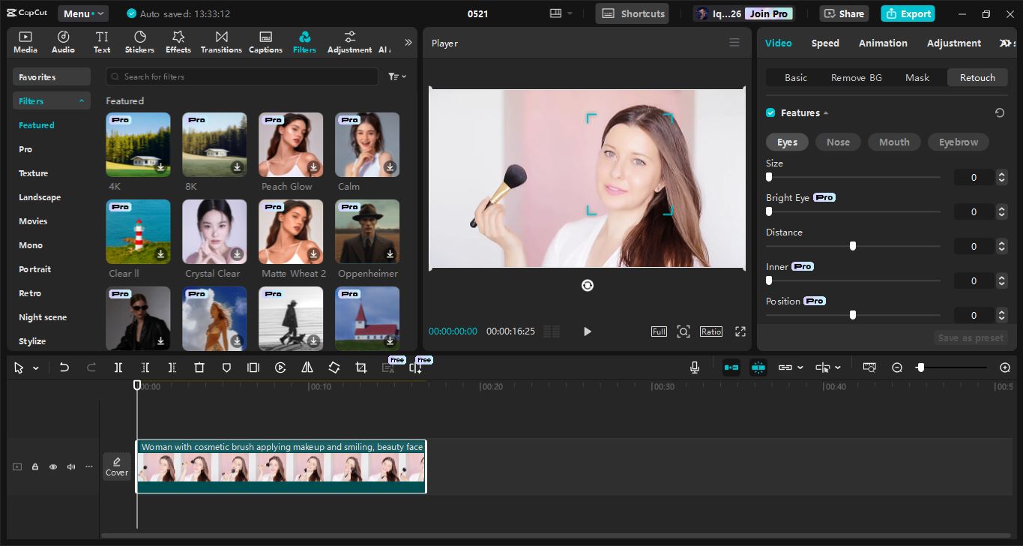The height and width of the screenshot is (546, 1023).
Task: Mute the video track audio
Action: click(x=70, y=466)
